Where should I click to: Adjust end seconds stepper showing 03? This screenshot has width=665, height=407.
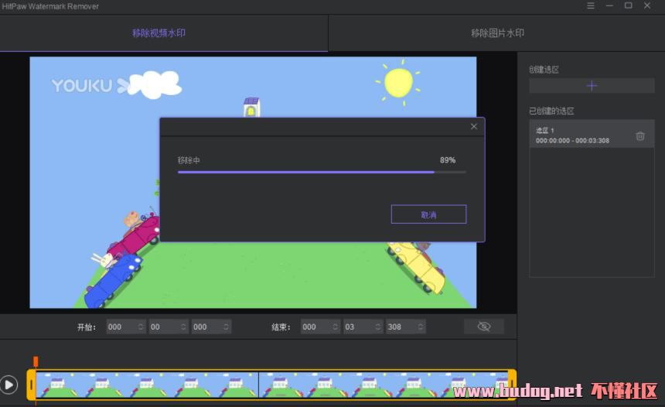pyautogui.click(x=378, y=327)
